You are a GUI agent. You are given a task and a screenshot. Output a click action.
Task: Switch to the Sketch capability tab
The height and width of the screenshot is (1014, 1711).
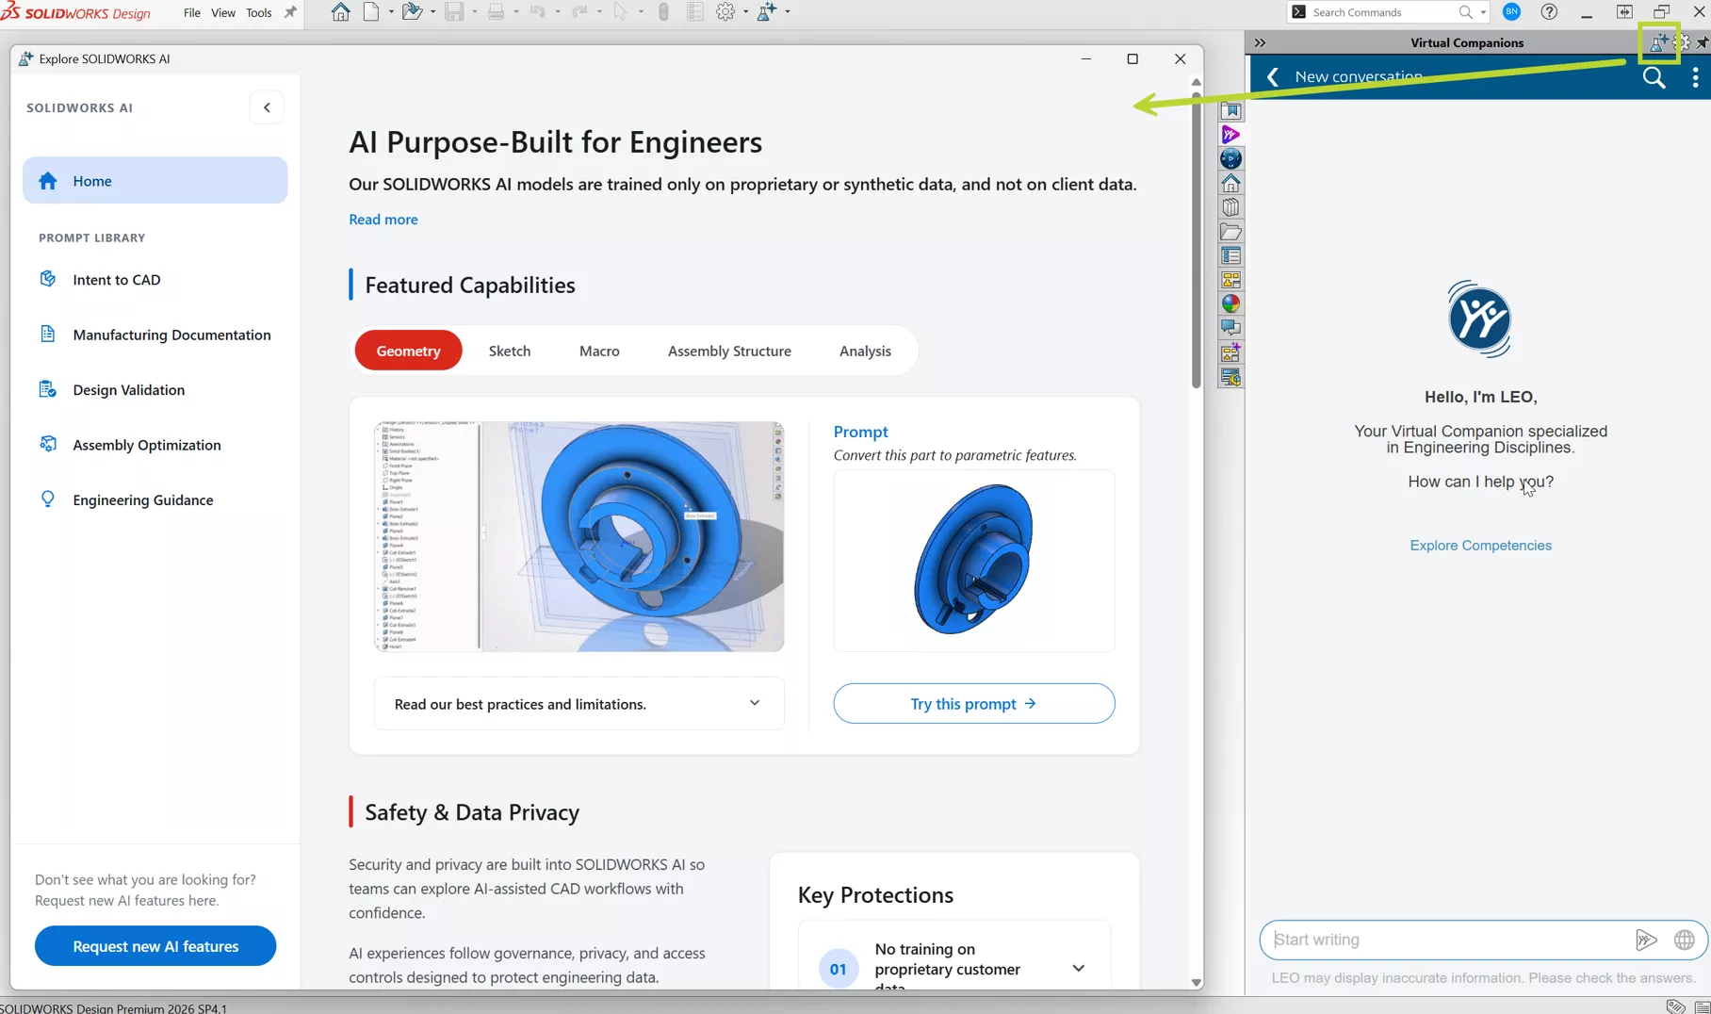coord(510,351)
